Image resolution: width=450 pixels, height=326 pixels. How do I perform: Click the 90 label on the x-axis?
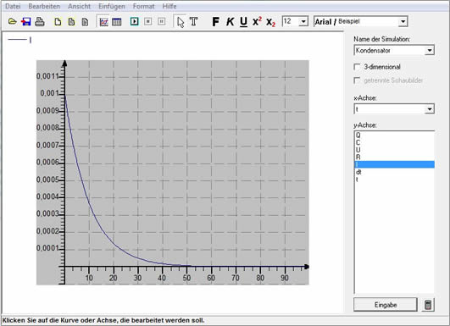(x=285, y=278)
